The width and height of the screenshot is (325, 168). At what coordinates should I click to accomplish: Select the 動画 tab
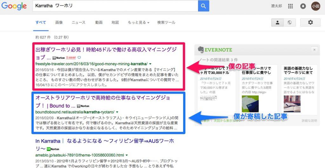coord(99,22)
